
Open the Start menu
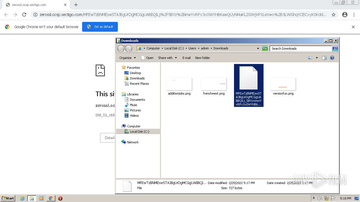(x=8, y=198)
